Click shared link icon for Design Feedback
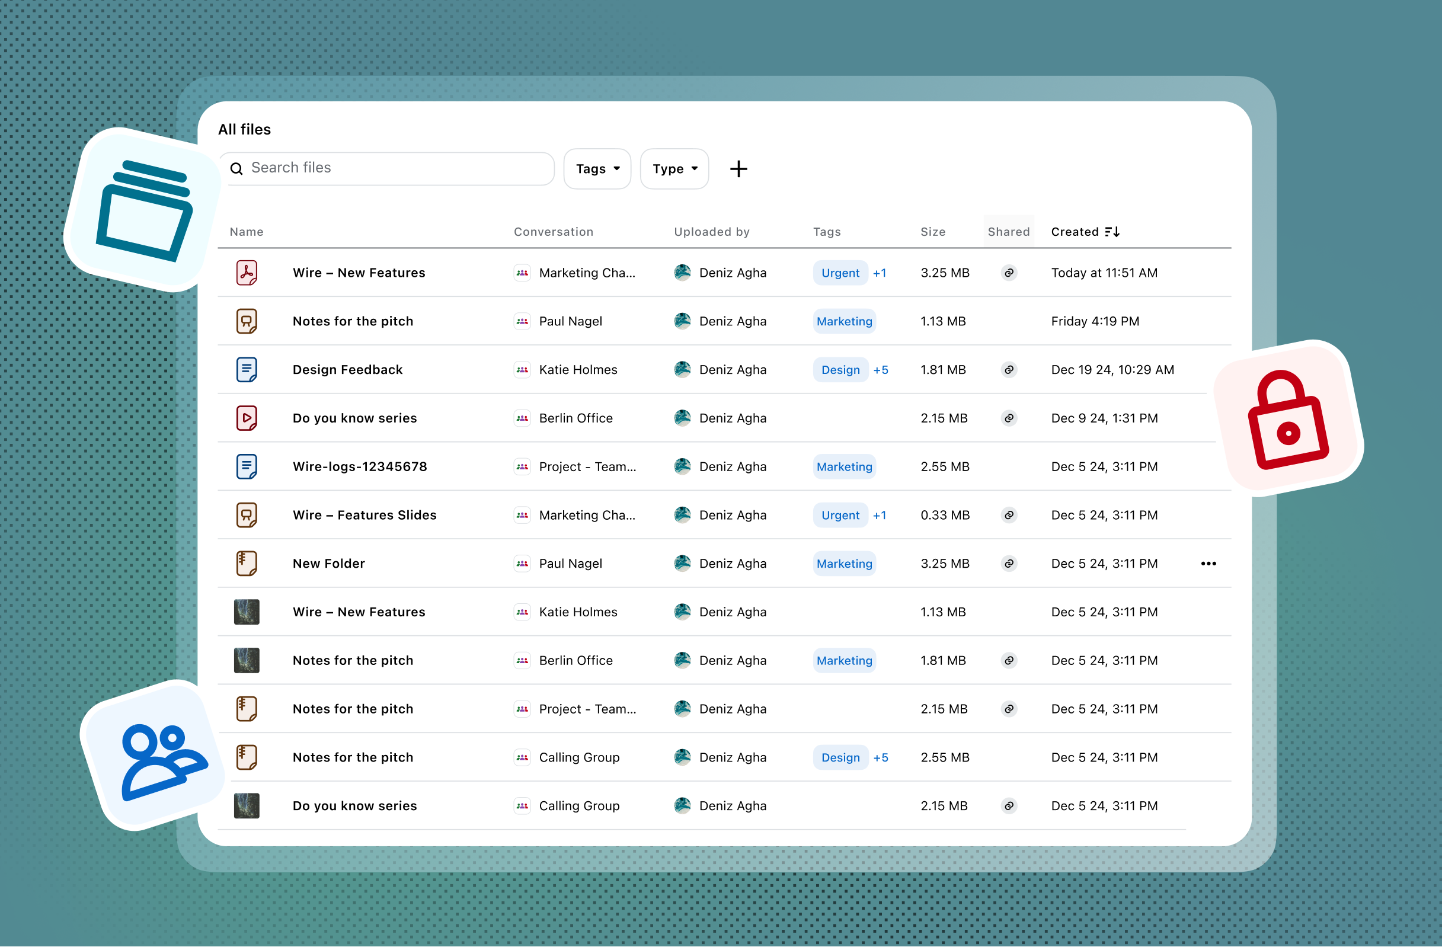Image resolution: width=1442 pixels, height=947 pixels. [x=1009, y=370]
